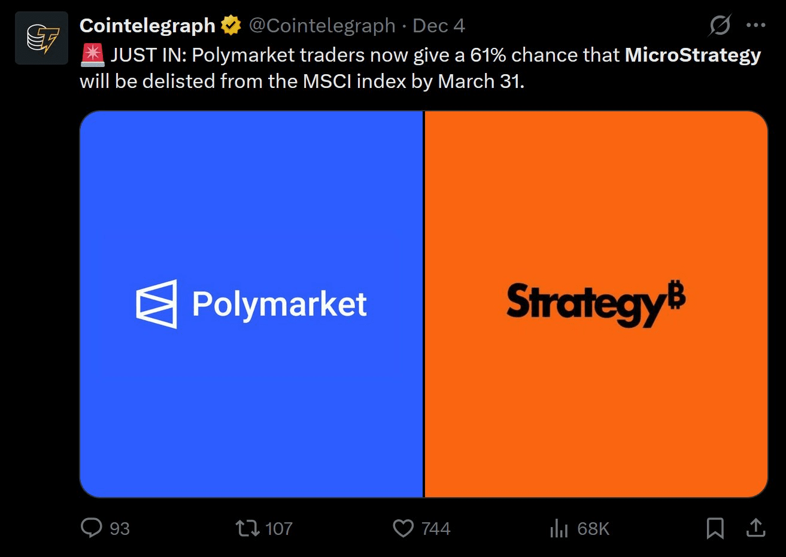Viewport: 786px width, 557px height.
Task: Click the 93 replies count
Action: tap(120, 529)
